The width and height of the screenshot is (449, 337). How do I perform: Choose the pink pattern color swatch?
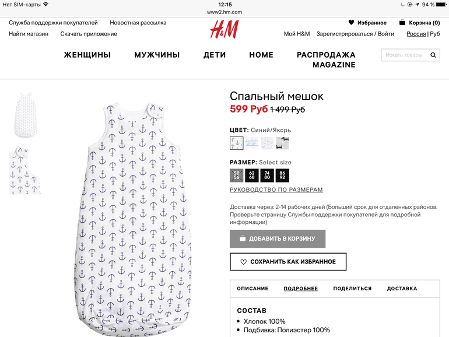click(267, 143)
